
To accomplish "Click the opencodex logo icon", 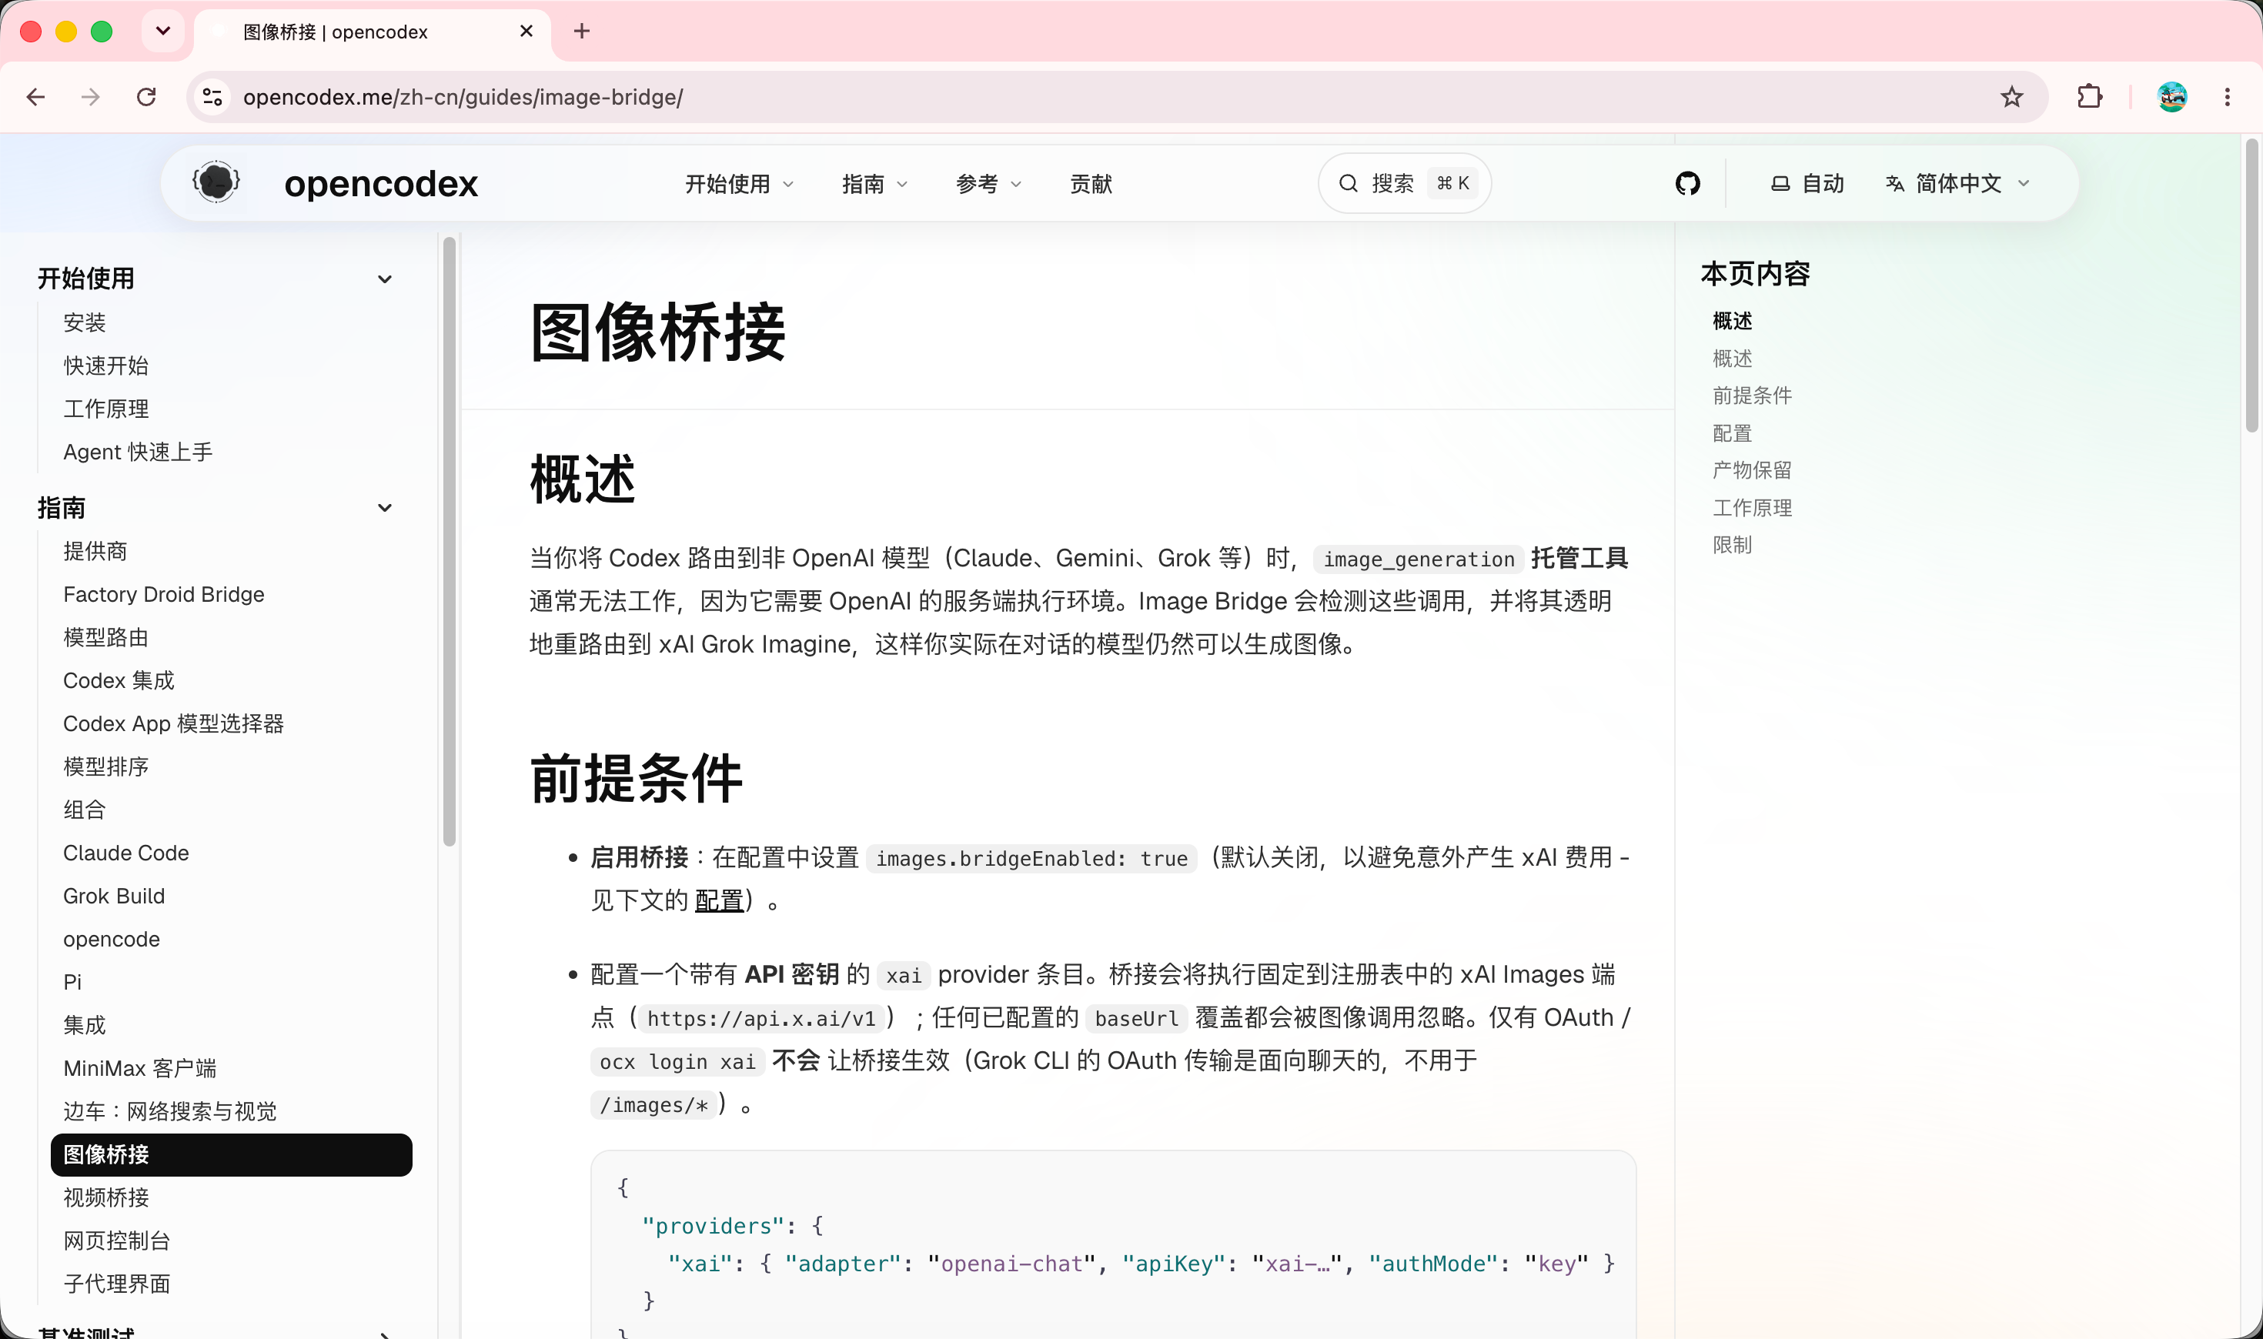I will coord(216,183).
